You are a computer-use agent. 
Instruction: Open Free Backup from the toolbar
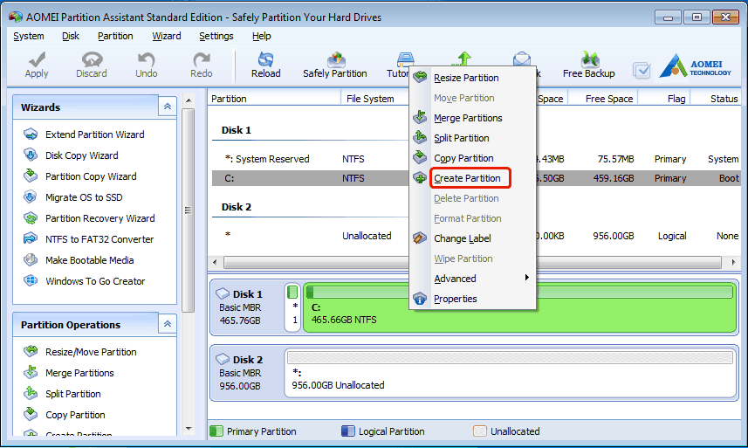(588, 65)
